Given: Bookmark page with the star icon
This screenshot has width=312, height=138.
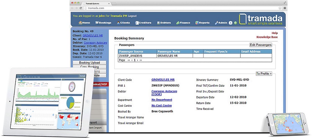Looking at the screenshot, I should coord(280,8).
